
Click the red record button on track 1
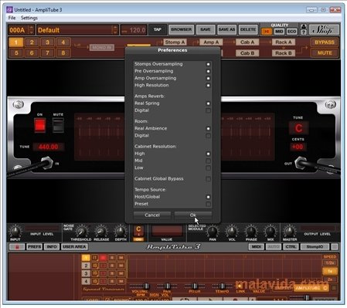103,258
